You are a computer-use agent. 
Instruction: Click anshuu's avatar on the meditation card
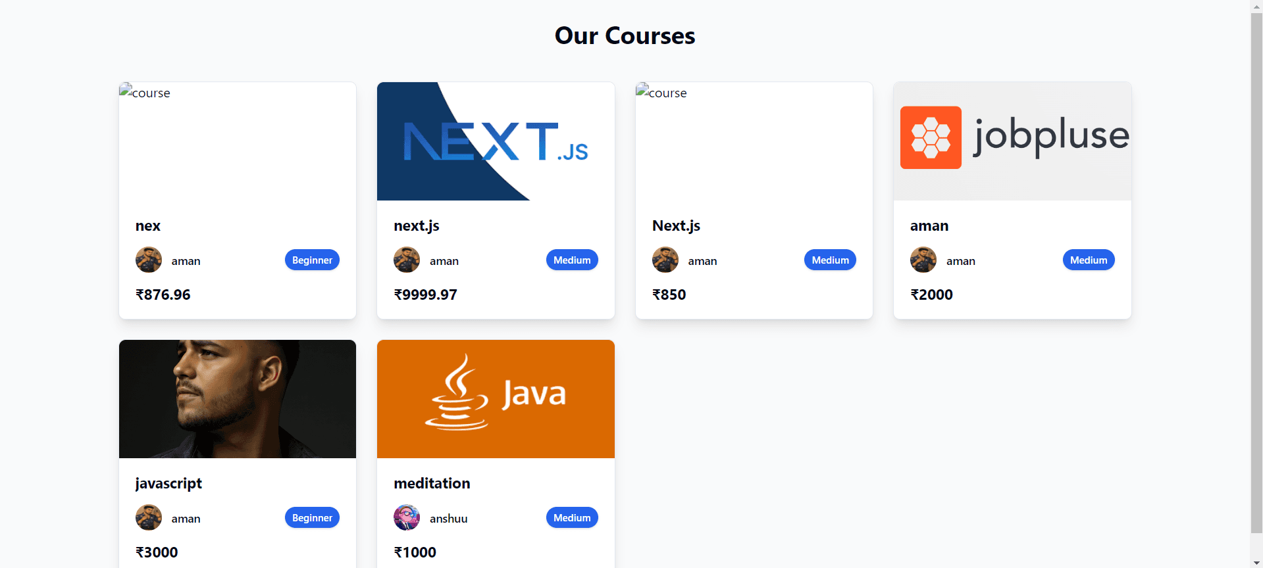point(407,517)
